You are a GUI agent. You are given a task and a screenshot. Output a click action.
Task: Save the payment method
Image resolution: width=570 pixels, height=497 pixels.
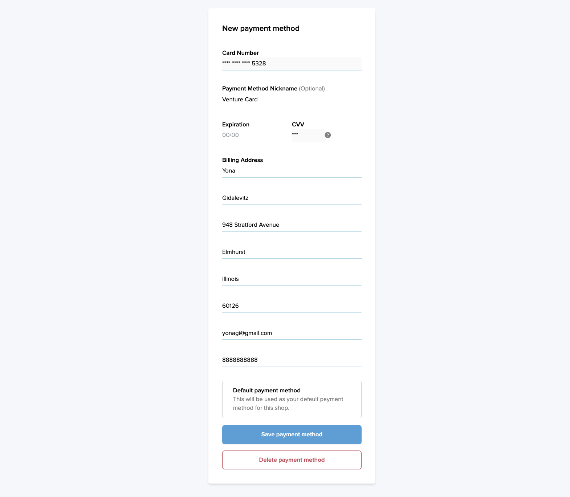click(x=292, y=435)
